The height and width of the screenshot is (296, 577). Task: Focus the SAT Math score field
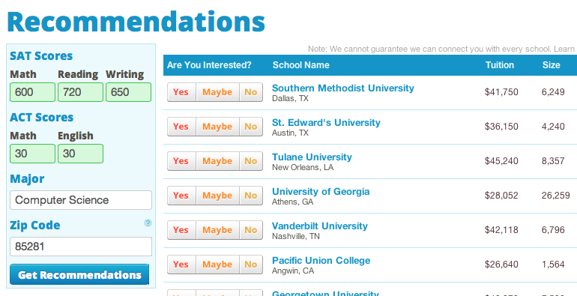[32, 92]
